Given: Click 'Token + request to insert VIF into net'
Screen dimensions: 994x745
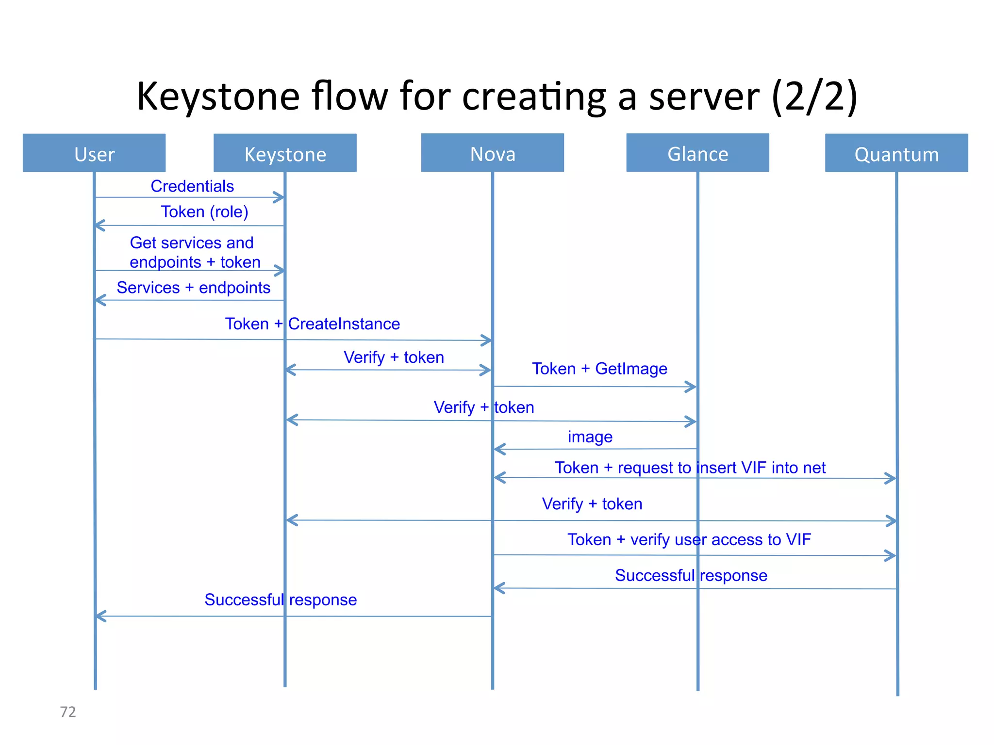Looking at the screenshot, I should click(690, 468).
